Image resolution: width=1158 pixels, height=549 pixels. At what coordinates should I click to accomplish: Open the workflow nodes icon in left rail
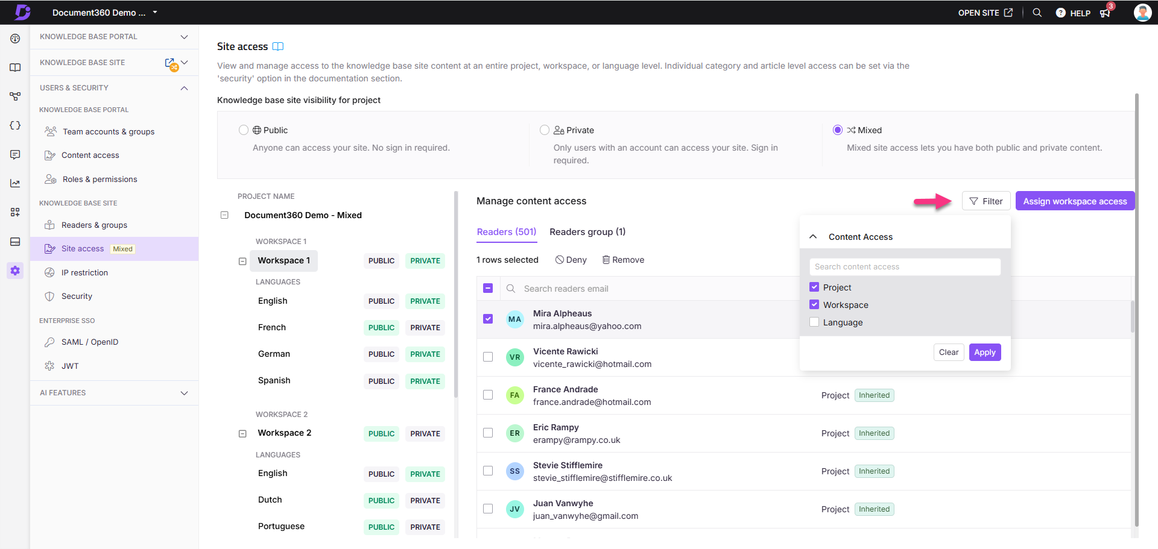pyautogui.click(x=15, y=96)
